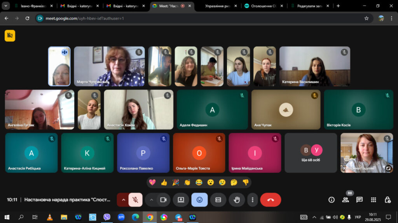Click the Марта Чупровська video tile
This screenshot has height=223, width=398.
pos(109,66)
